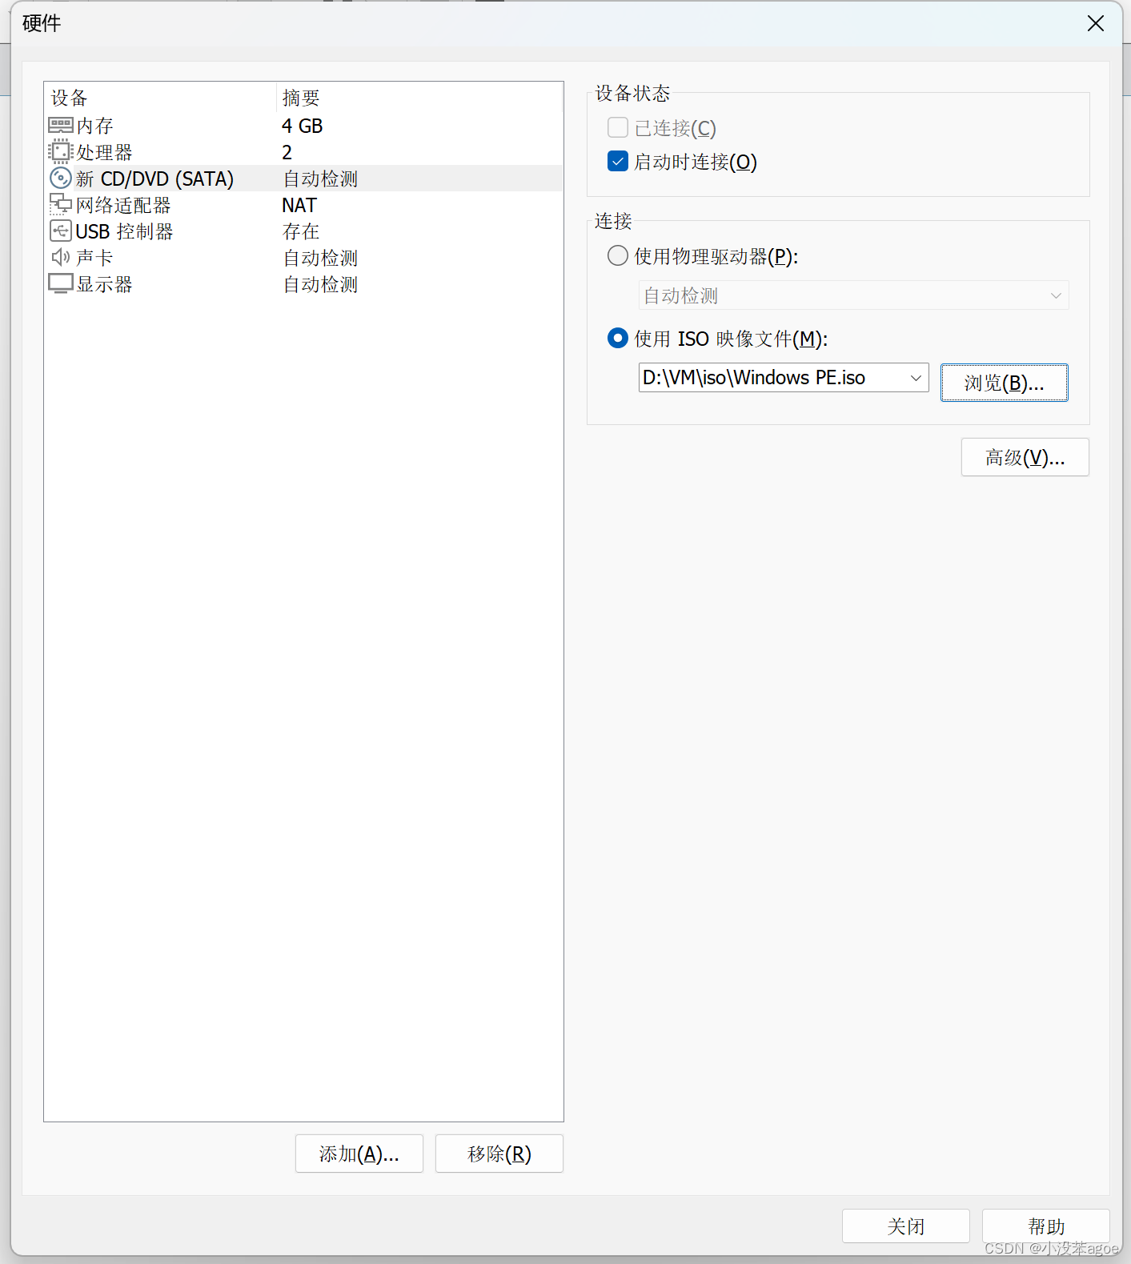Open the 高级(V)... advanced settings
The height and width of the screenshot is (1264, 1131).
coord(1025,457)
